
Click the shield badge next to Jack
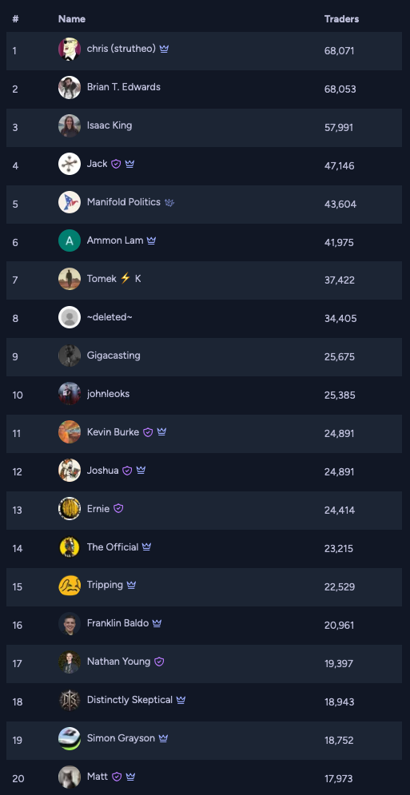tap(116, 165)
